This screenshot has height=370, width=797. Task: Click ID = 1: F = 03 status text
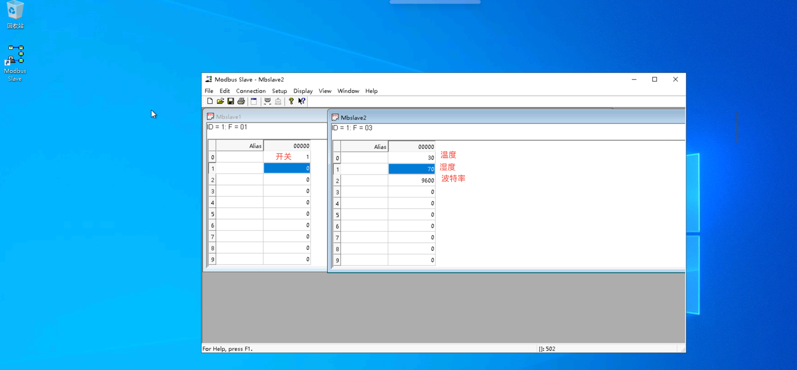(352, 128)
